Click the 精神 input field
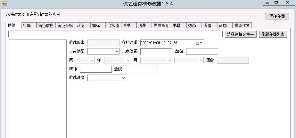Screen dimensions: 296x138 96,69
